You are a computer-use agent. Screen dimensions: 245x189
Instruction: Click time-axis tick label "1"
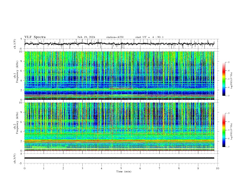44,168
